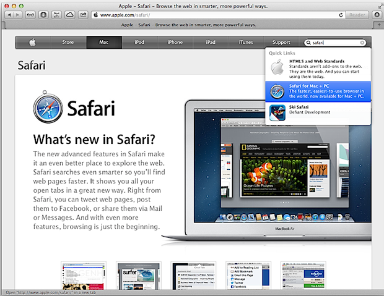Viewport: 384px width, 296px height.
Task: Click the magnifying glass in site search
Action: click(x=308, y=43)
